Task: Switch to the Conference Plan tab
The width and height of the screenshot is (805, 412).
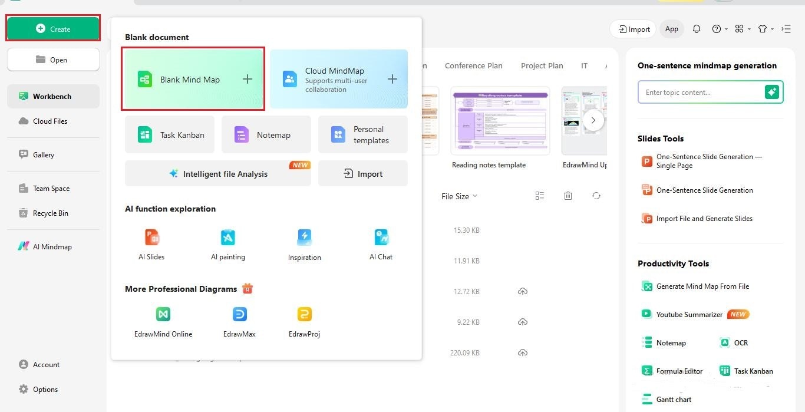Action: click(473, 65)
